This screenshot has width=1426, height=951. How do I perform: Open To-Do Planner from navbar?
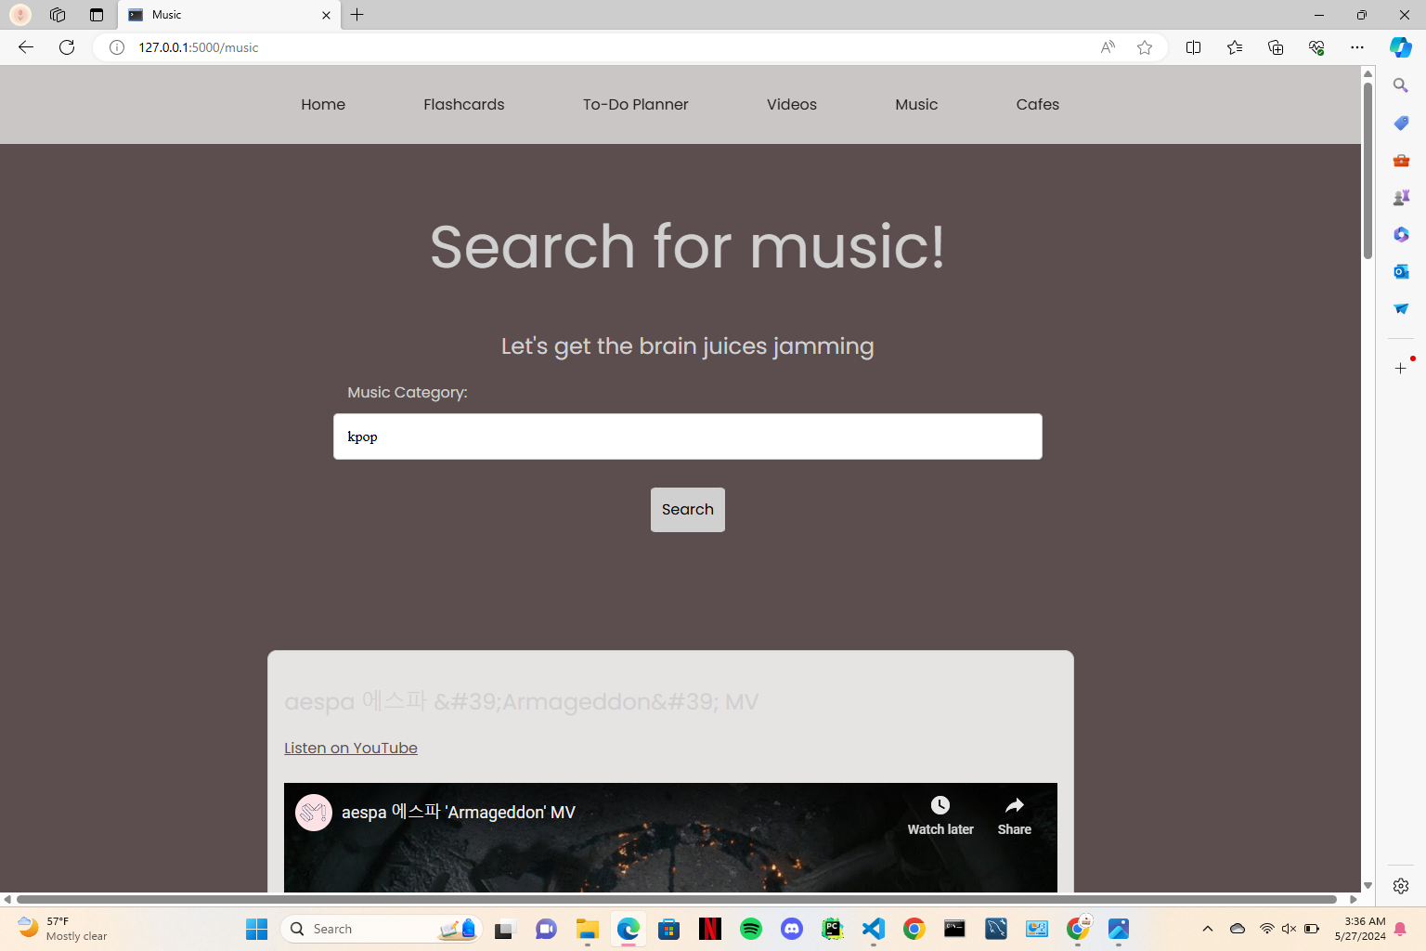636,105
